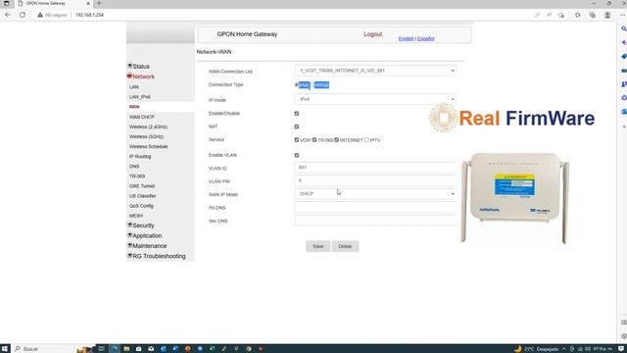The width and height of the screenshot is (627, 353).
Task: Expand the Security menu section
Action: tap(141, 226)
